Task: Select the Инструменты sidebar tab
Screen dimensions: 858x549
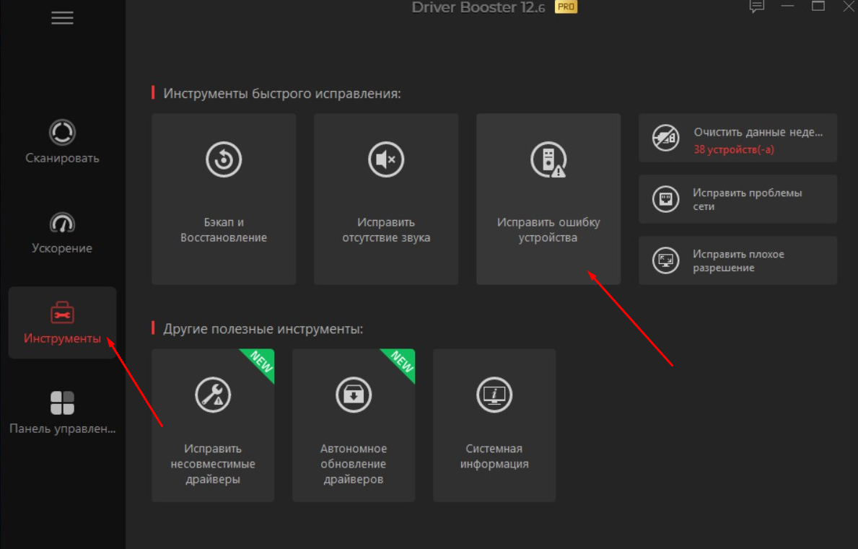Action: (62, 322)
